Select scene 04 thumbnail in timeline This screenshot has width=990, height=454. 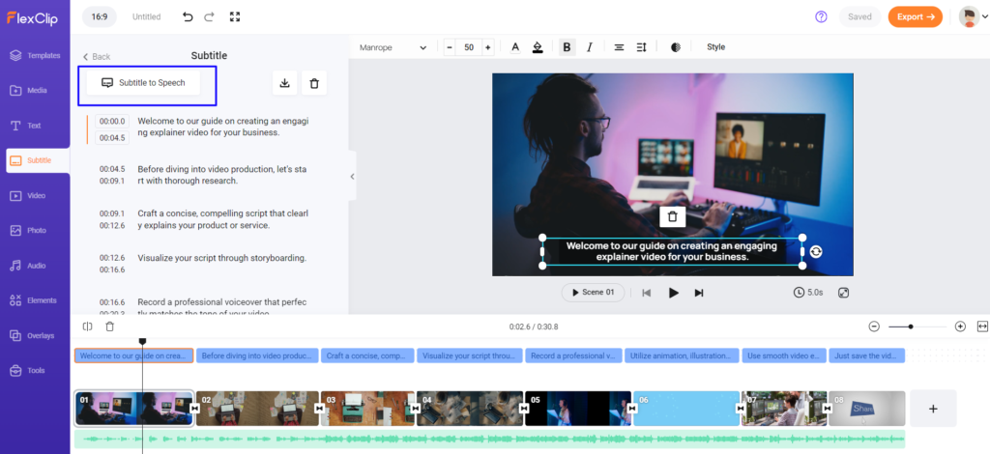click(468, 409)
